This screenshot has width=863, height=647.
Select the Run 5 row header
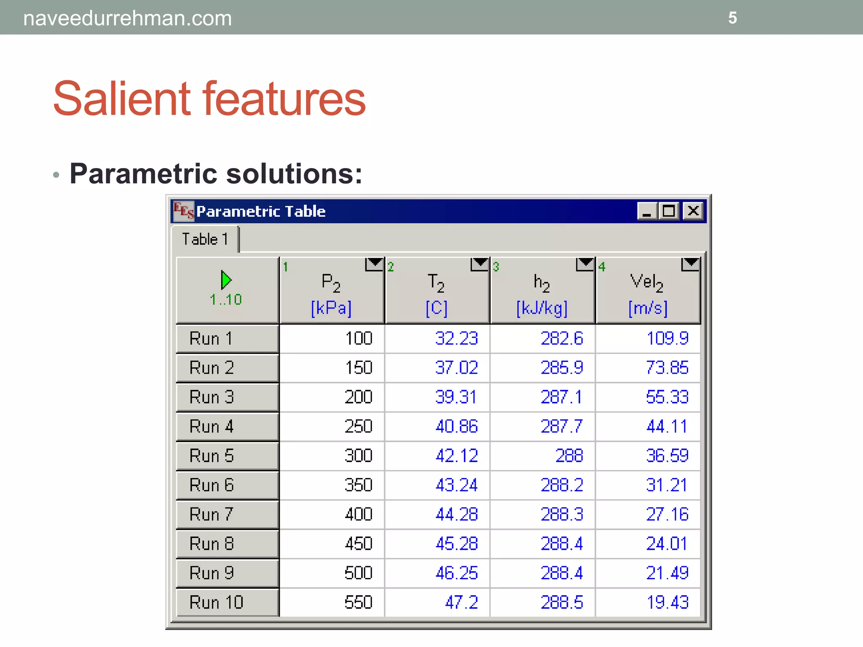point(228,456)
